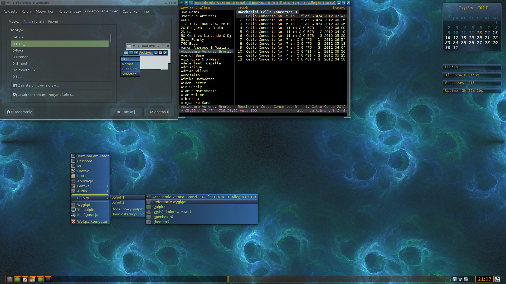Launch Firefox from the Openbox menu

pyautogui.click(x=83, y=171)
